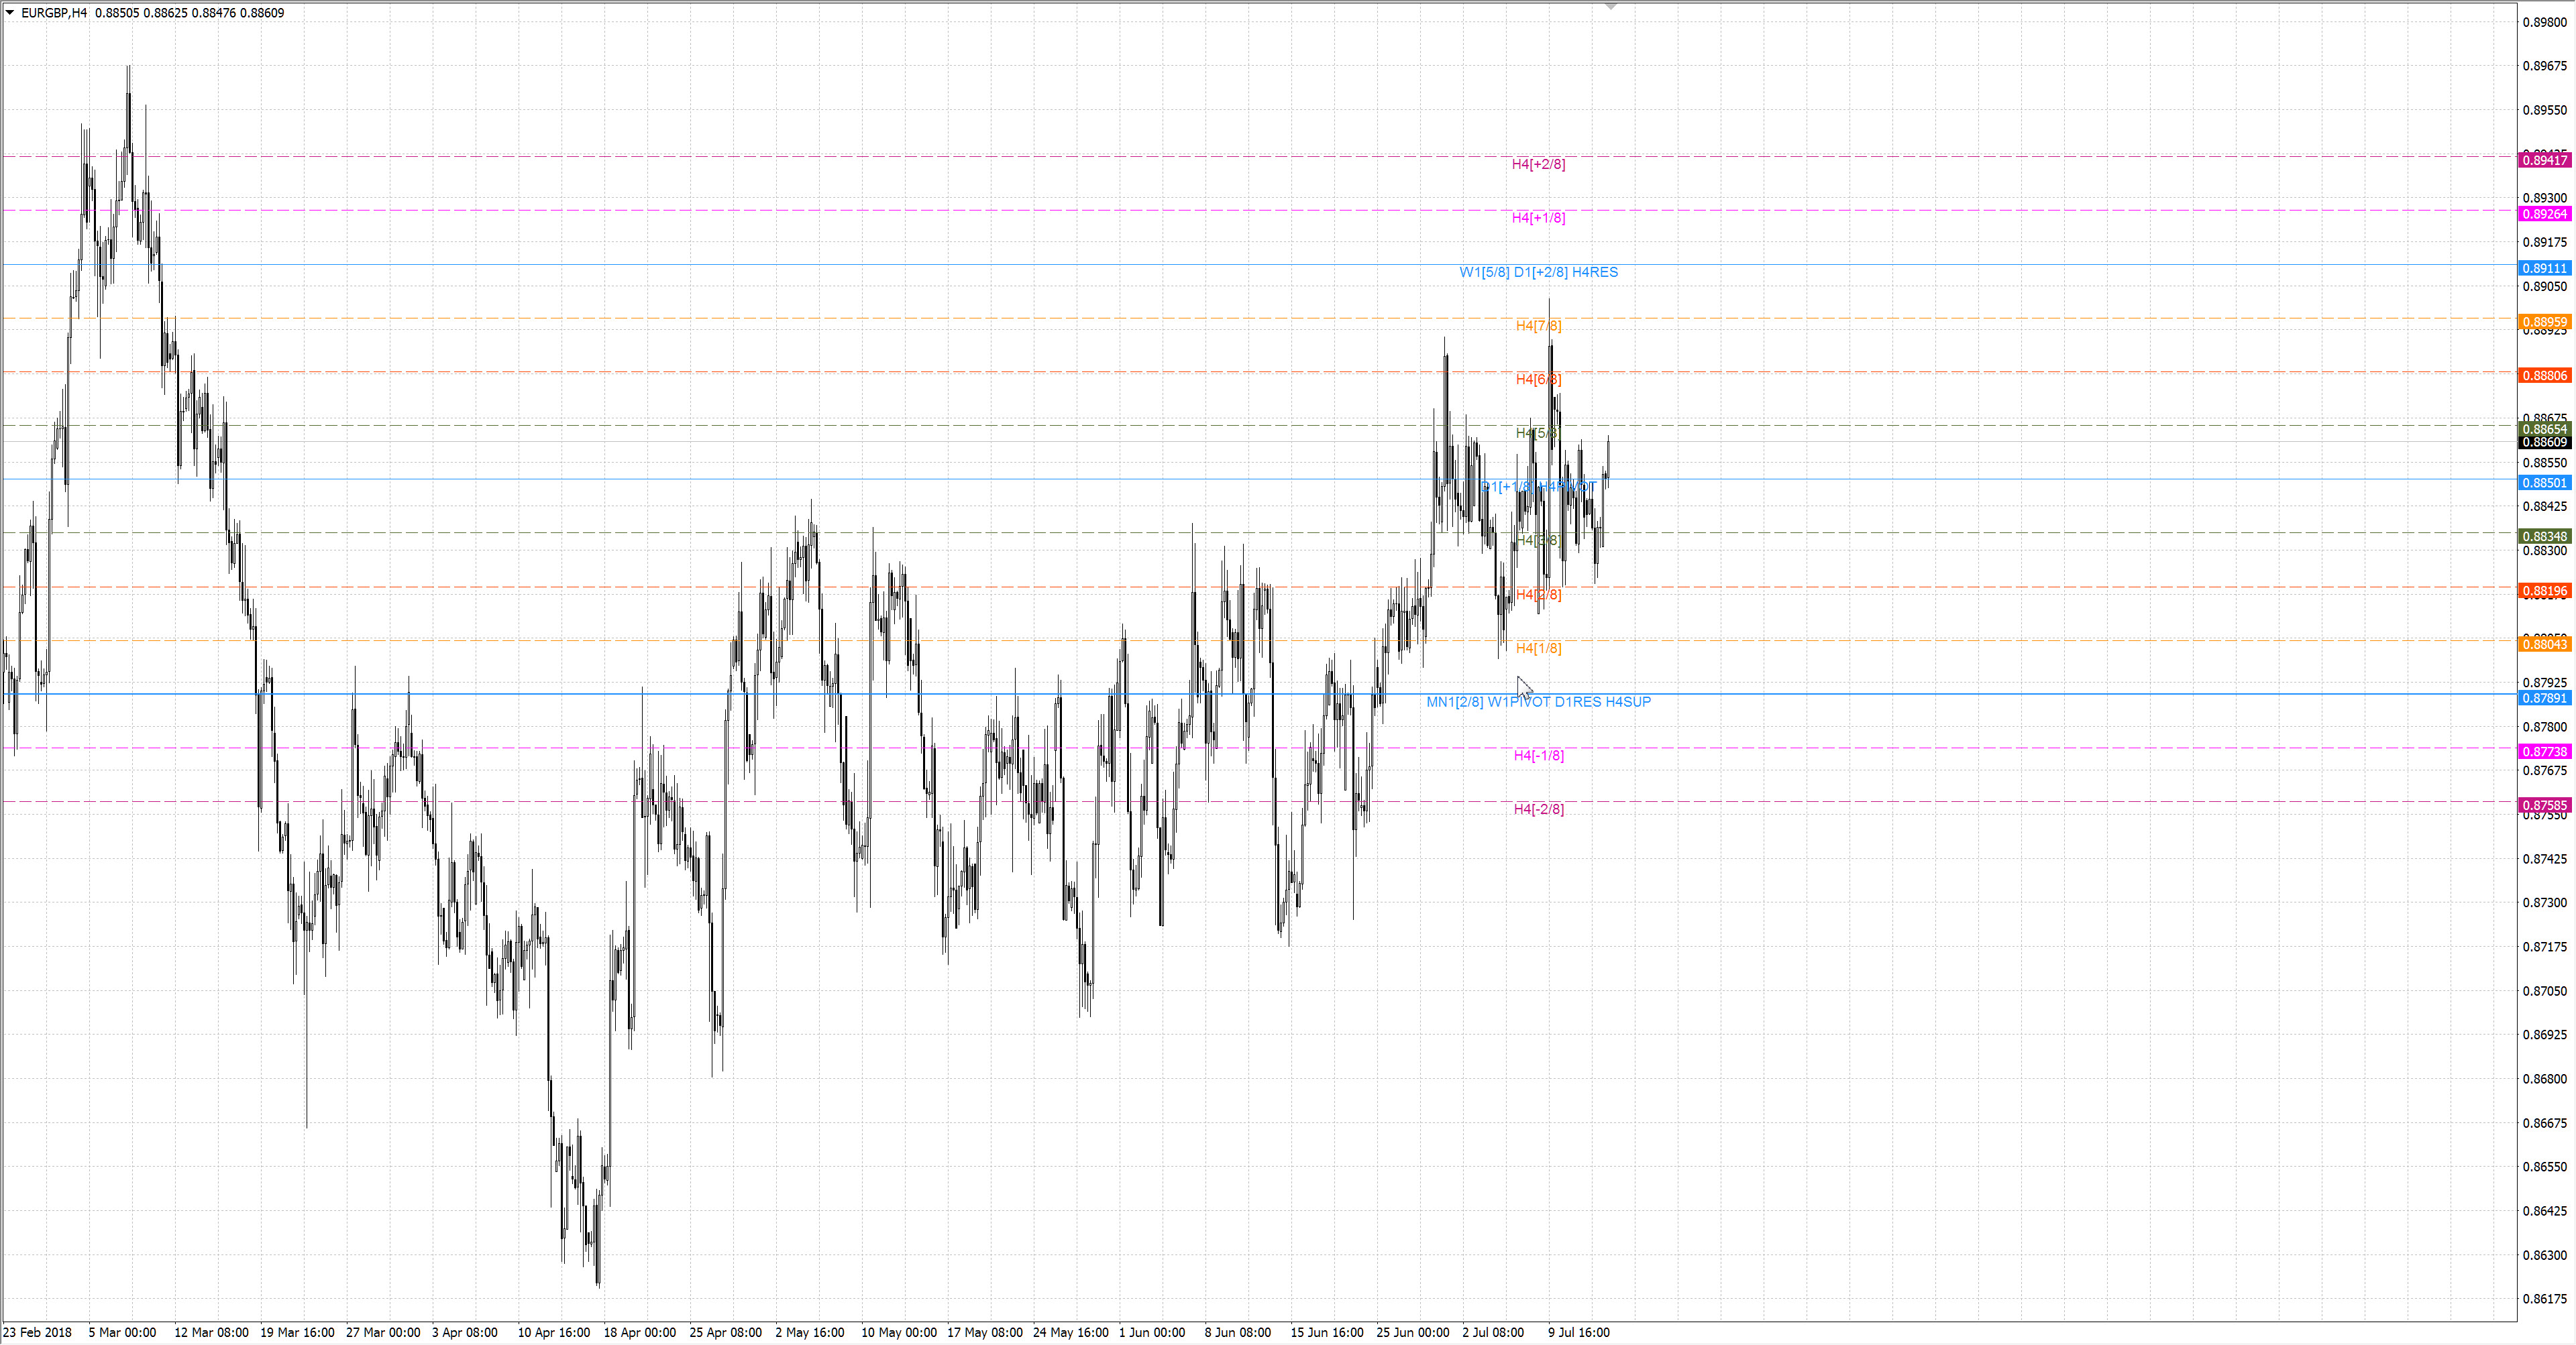Click the EURGBP,H4 symbol title text
The height and width of the screenshot is (1345, 2576).
pos(54,13)
